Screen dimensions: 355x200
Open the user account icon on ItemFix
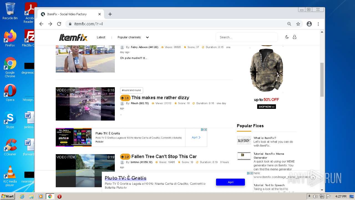point(295,37)
